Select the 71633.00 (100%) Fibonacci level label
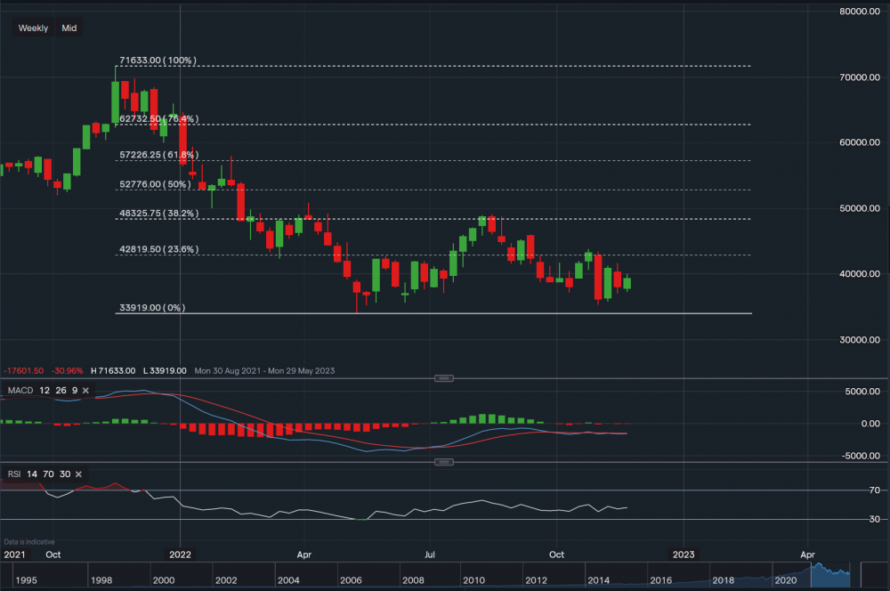The width and height of the screenshot is (890, 591). point(157,61)
